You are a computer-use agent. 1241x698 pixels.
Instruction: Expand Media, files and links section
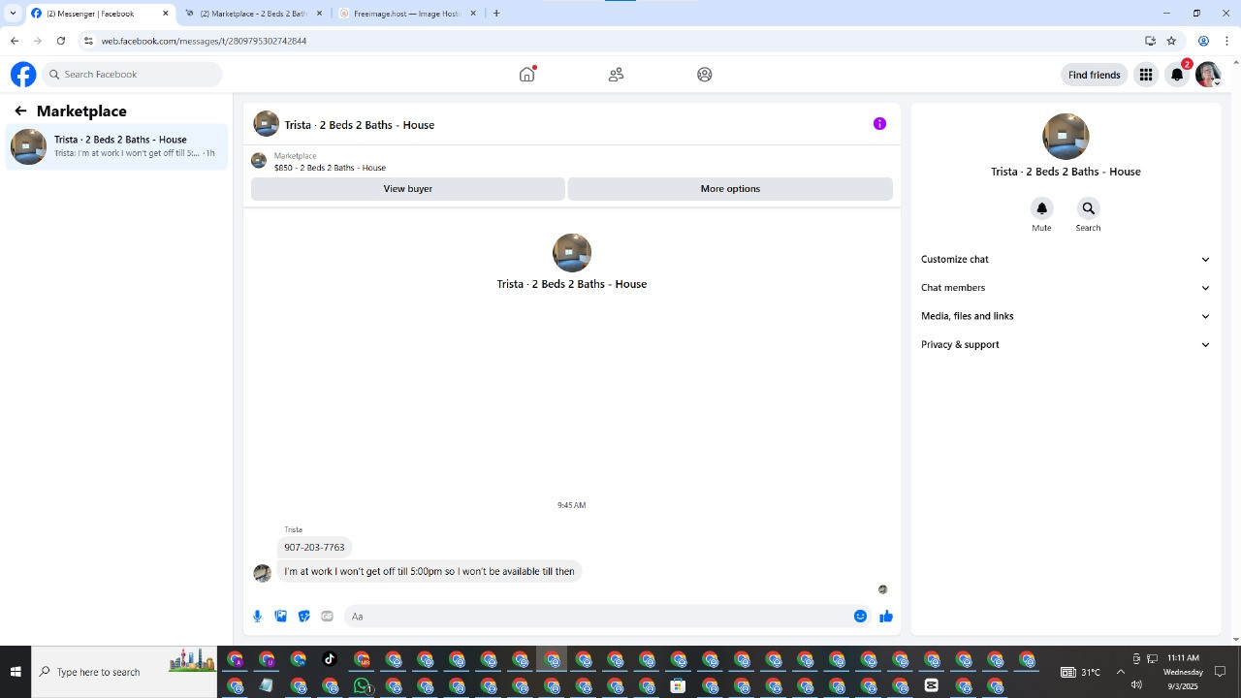point(1066,316)
